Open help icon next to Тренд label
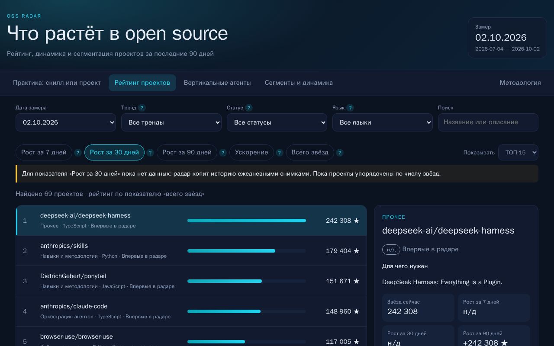Image resolution: width=554 pixels, height=346 pixels. point(142,108)
